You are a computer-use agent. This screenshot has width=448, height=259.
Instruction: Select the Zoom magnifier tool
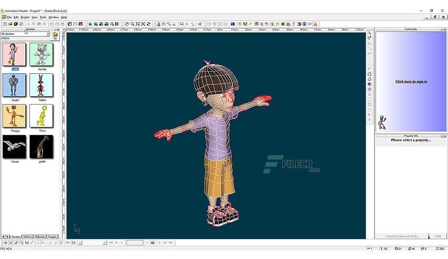tap(132, 24)
